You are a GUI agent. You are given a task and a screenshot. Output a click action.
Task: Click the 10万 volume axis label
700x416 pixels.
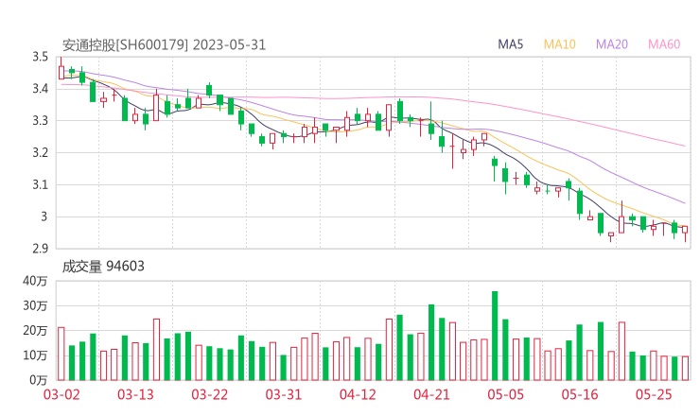(x=35, y=355)
